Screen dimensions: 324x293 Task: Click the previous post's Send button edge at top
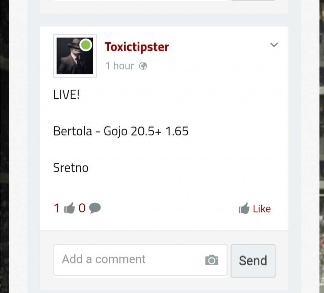point(253,0)
